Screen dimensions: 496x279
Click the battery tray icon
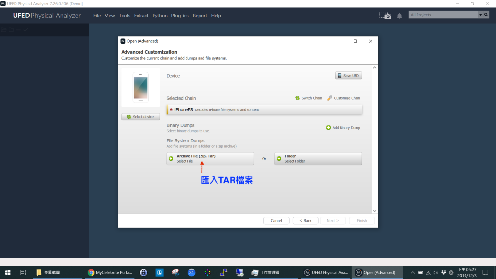[x=420, y=272]
